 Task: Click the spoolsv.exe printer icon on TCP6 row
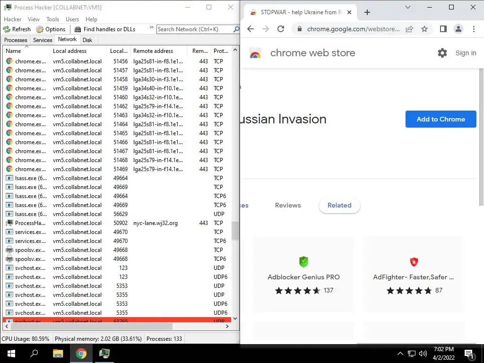(x=9, y=259)
